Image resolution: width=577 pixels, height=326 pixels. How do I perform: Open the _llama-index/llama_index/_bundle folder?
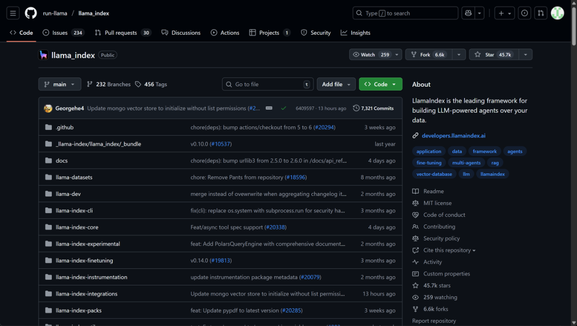98,144
